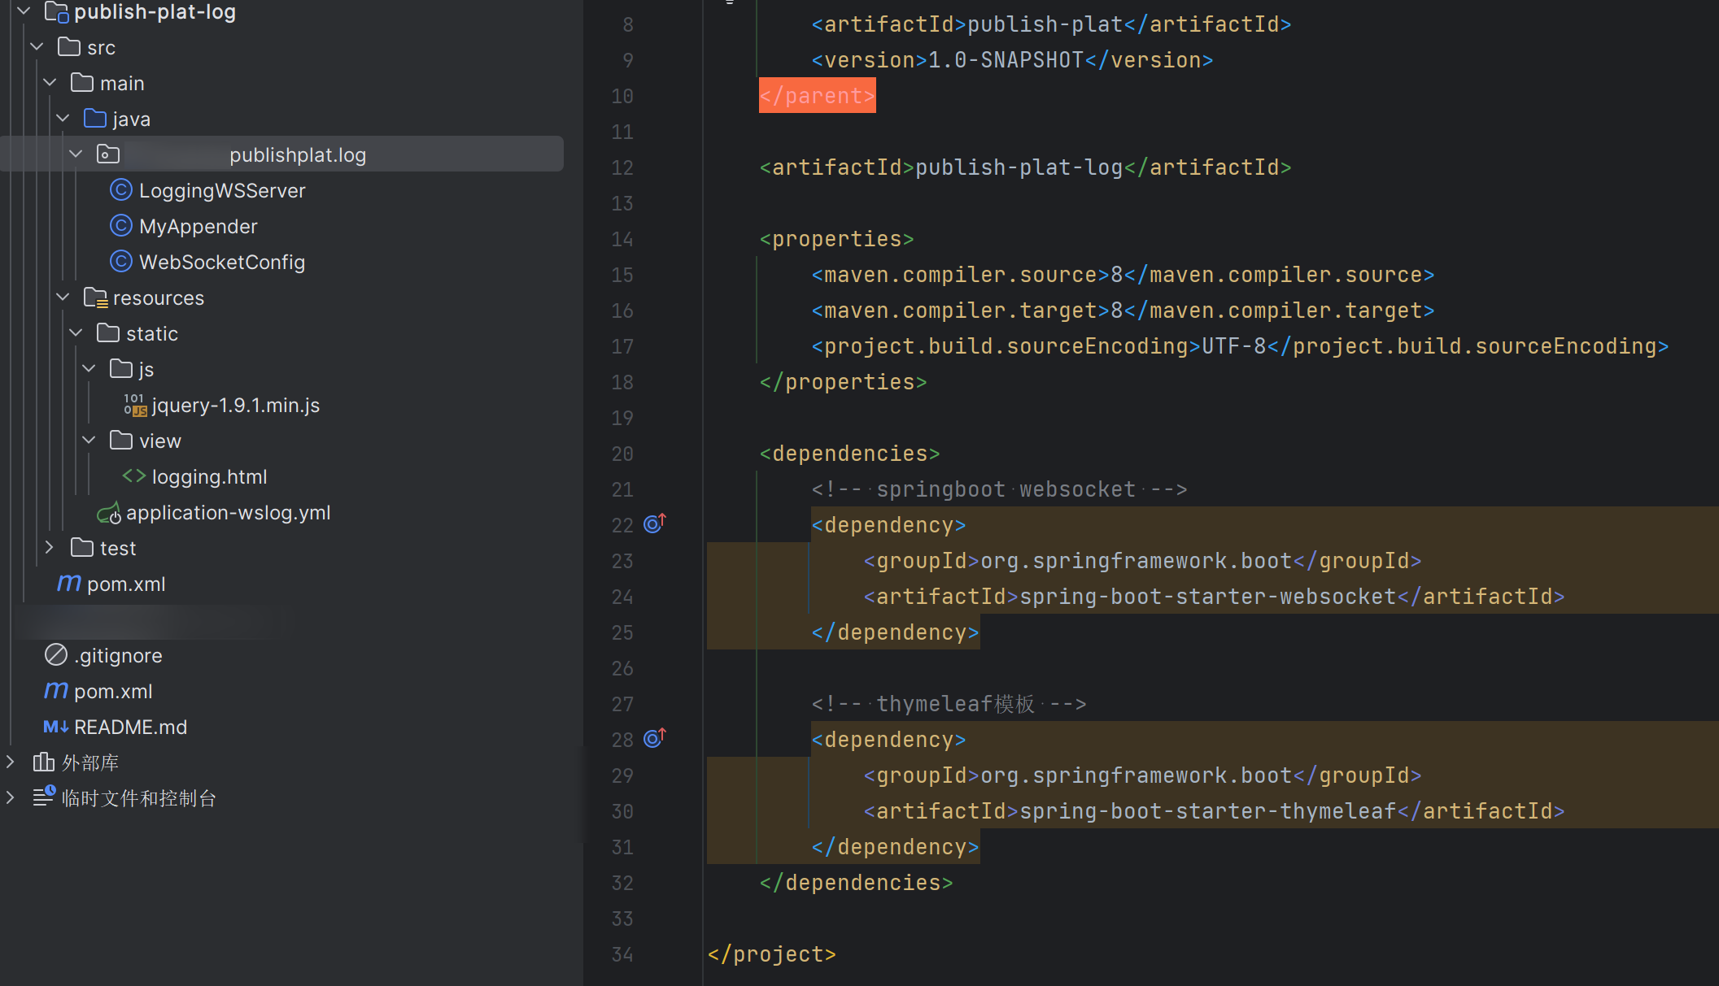This screenshot has width=1719, height=986.
Task: Collapse the src folder
Action: click(37, 47)
